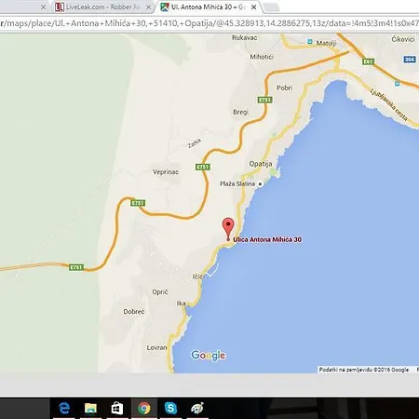Close the LiveLeak.com tab
419x419 pixels.
click(149, 7)
